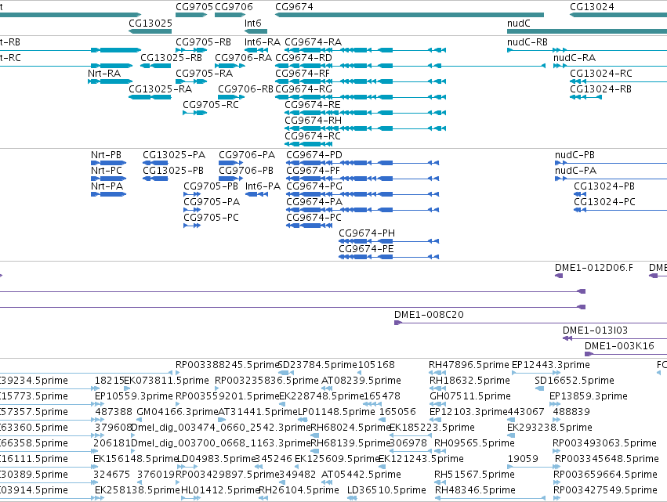
Task: Select EST RH09565.5prime
Action: click(474, 444)
